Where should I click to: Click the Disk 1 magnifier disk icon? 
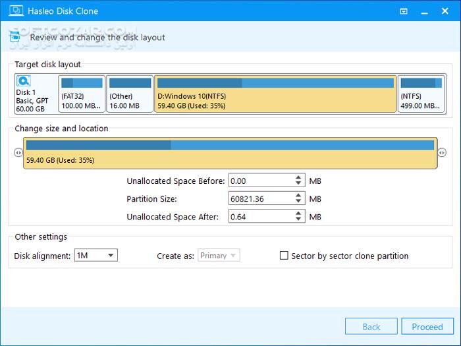(24, 82)
